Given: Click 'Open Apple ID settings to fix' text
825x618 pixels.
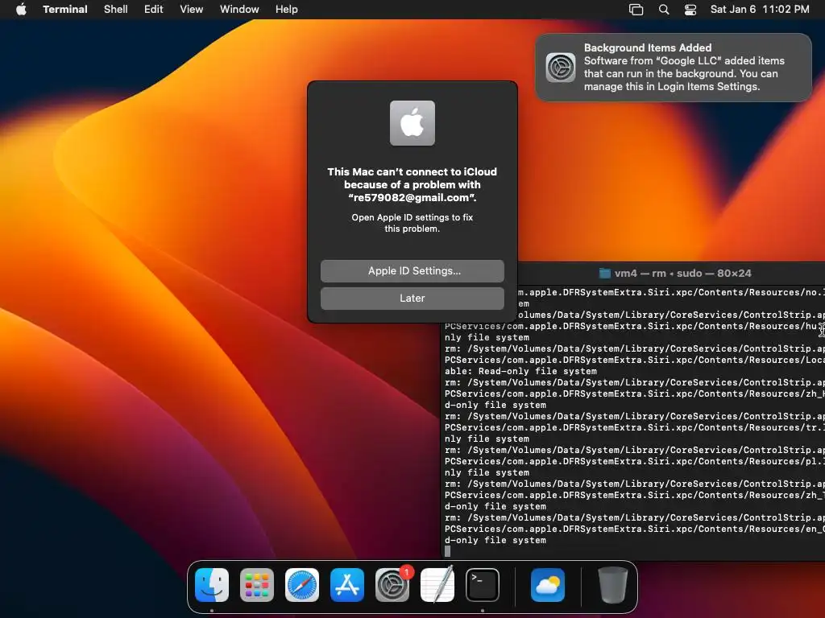Looking at the screenshot, I should pyautogui.click(x=412, y=217).
